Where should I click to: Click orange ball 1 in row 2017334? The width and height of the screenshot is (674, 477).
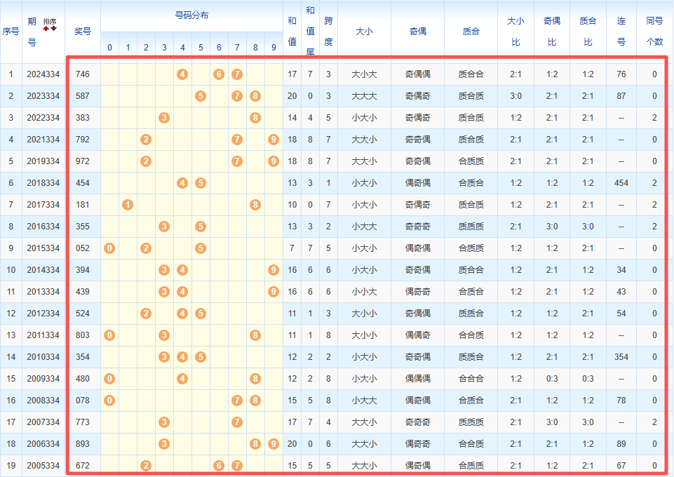(x=128, y=205)
